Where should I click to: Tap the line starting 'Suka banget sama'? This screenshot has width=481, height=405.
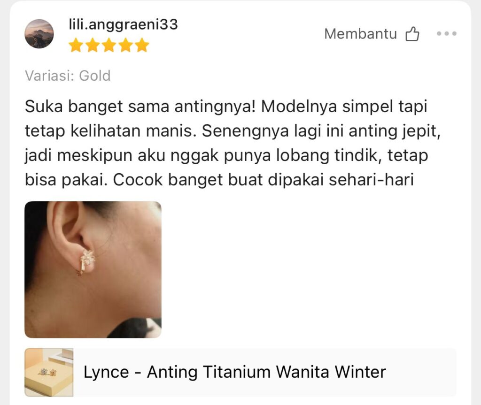(x=226, y=107)
